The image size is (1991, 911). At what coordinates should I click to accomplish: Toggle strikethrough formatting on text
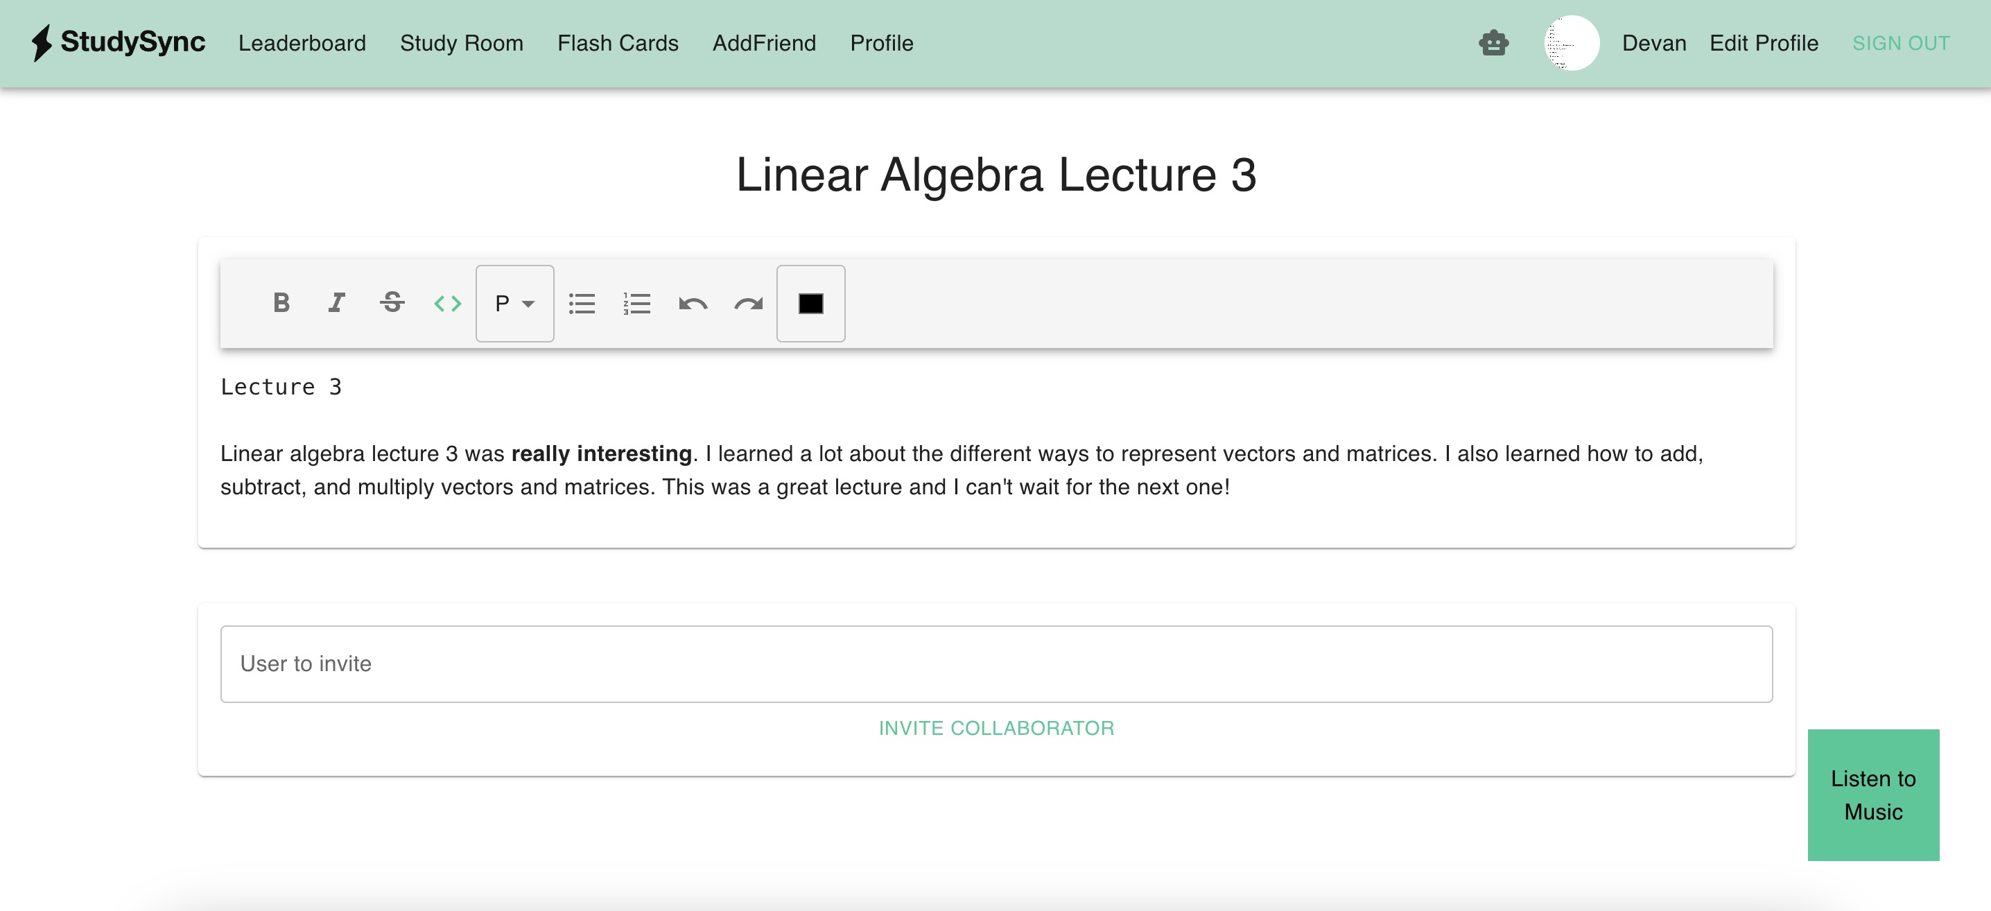pyautogui.click(x=391, y=304)
